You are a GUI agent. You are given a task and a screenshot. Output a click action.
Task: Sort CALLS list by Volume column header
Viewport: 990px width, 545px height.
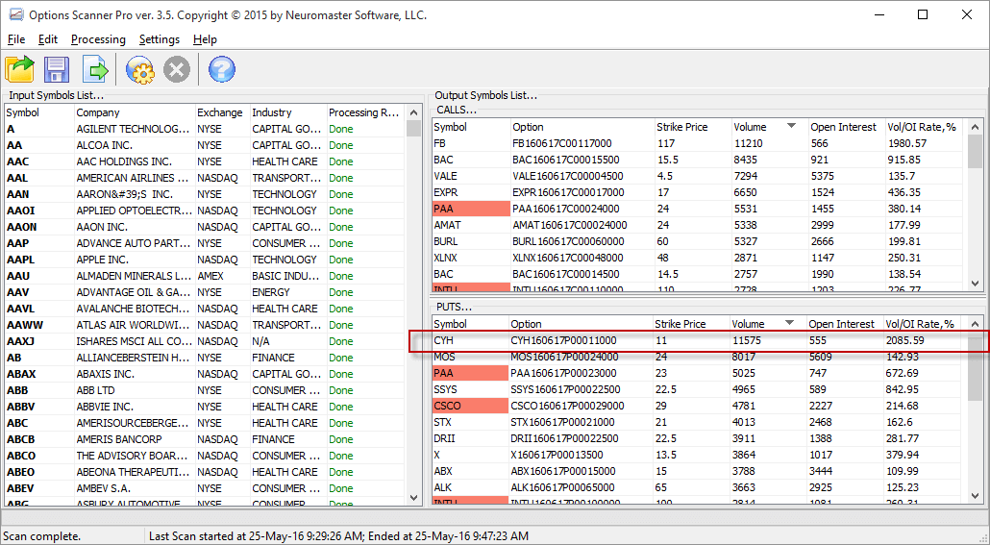[x=768, y=126]
